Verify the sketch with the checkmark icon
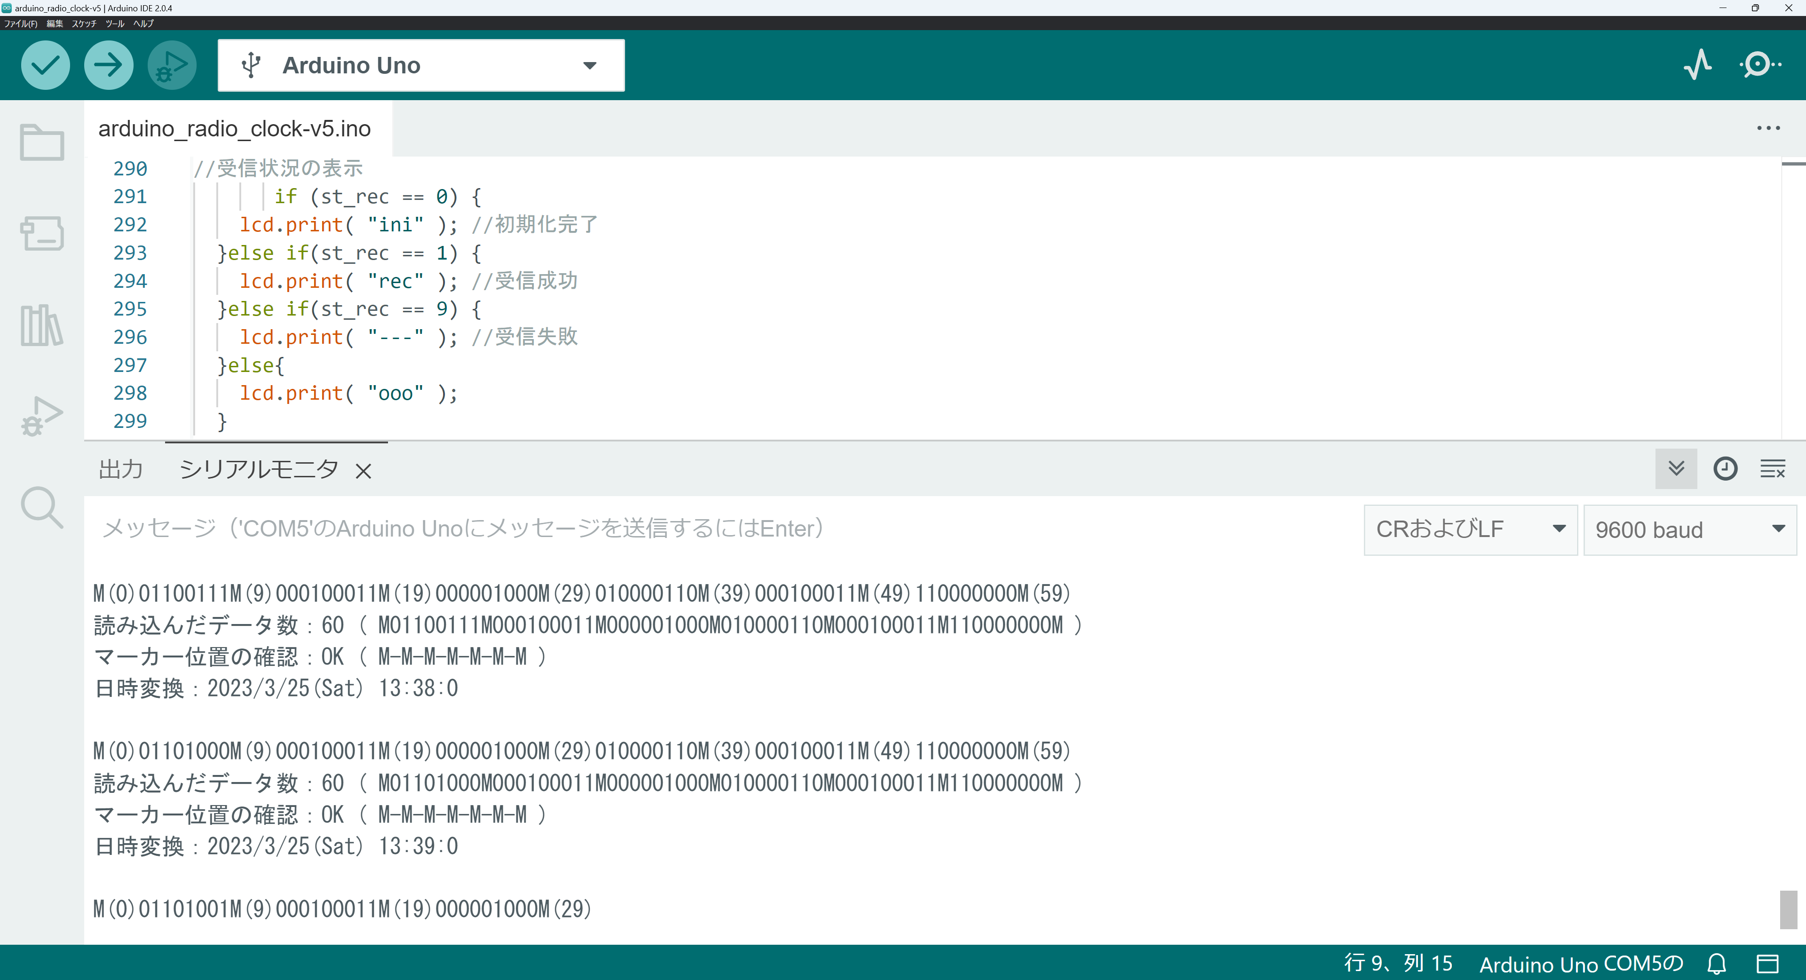1806x980 pixels. coord(45,64)
